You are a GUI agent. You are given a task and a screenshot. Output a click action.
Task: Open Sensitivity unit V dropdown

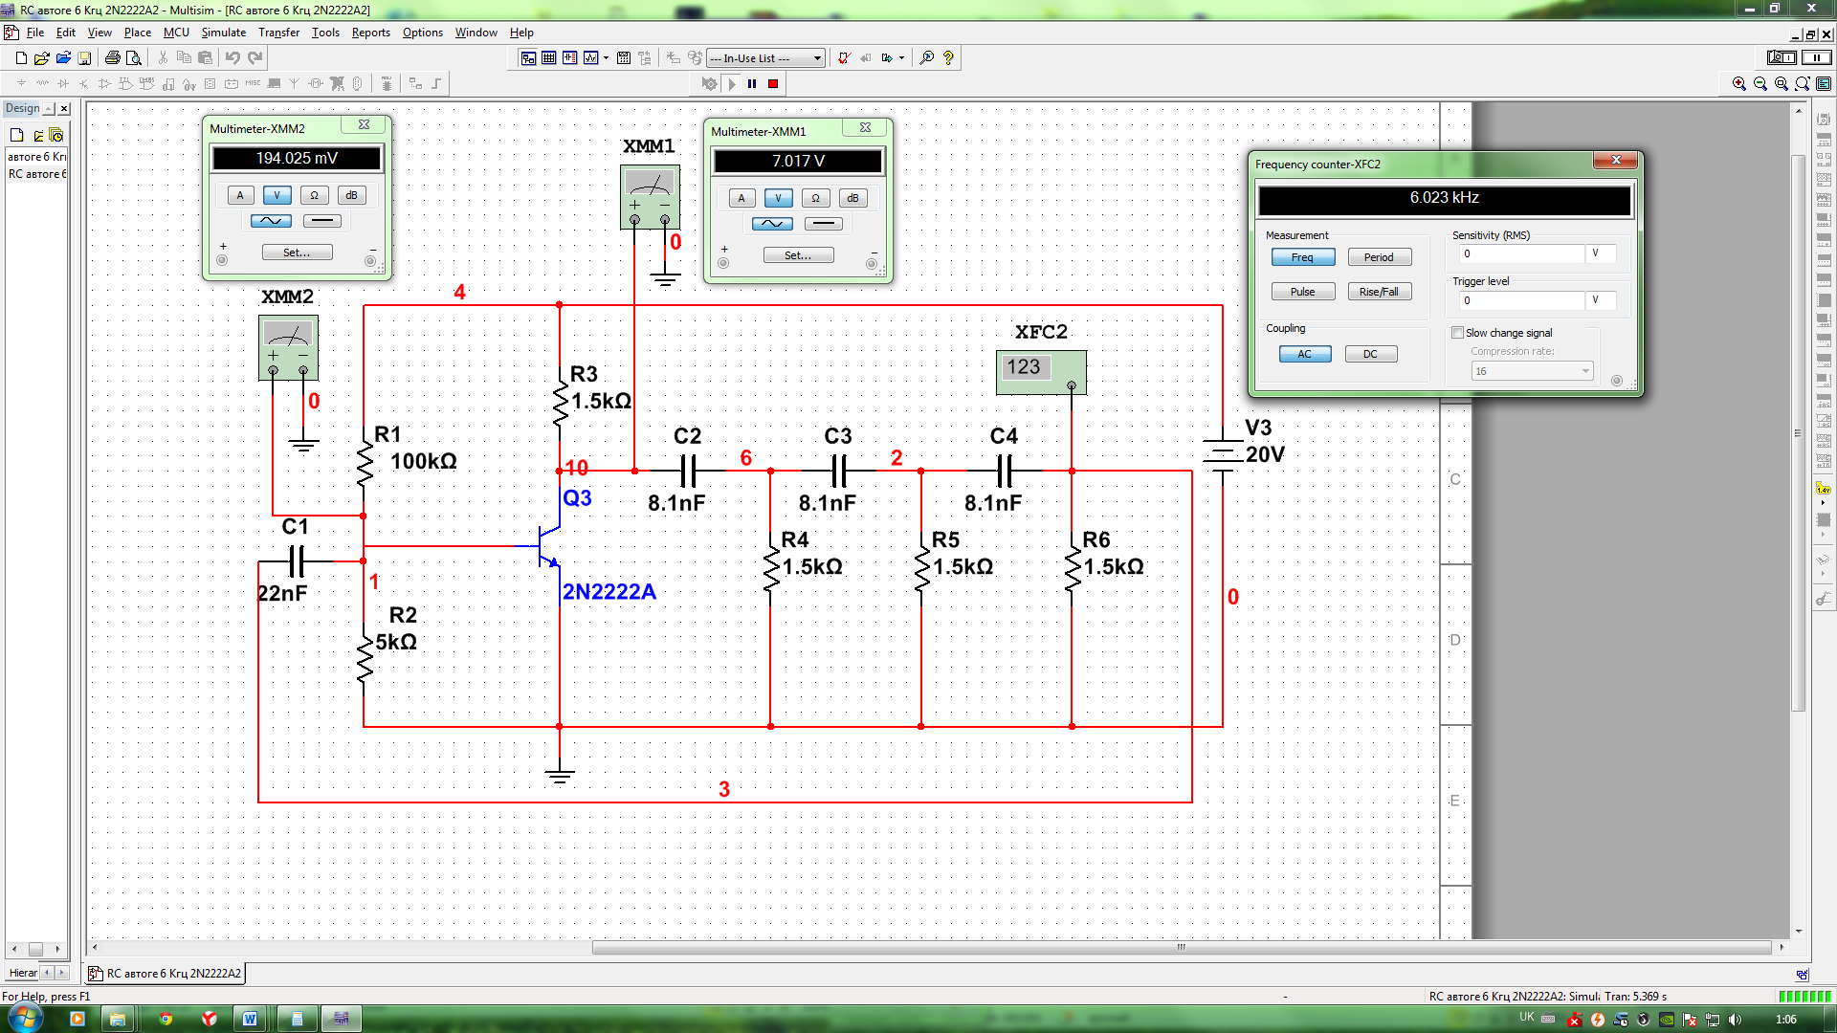pos(1602,253)
